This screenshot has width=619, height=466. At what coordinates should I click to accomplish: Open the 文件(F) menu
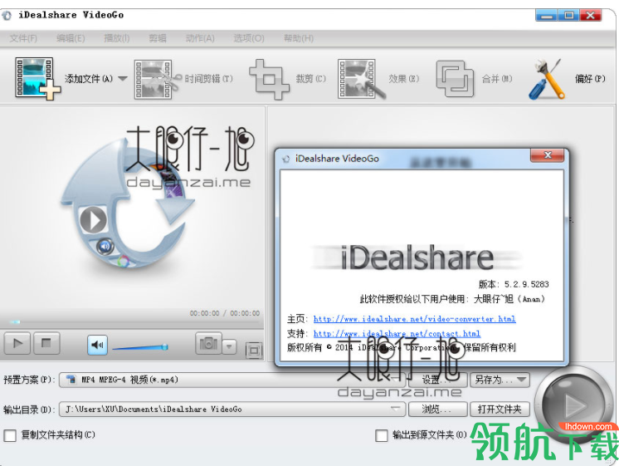pyautogui.click(x=23, y=38)
